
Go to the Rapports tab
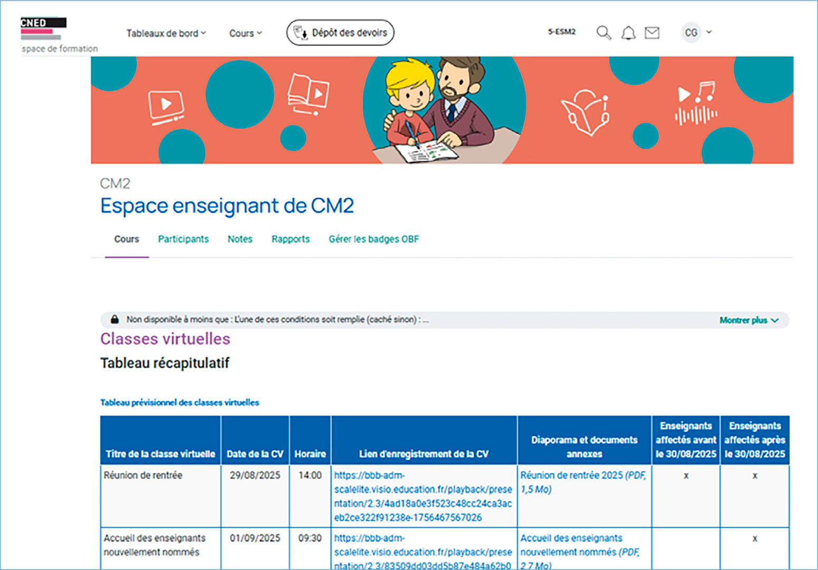tap(290, 239)
